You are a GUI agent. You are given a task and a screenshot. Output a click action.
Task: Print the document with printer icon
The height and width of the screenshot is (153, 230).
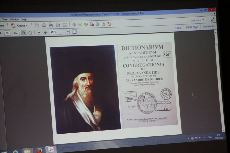pyautogui.click(x=51, y=25)
